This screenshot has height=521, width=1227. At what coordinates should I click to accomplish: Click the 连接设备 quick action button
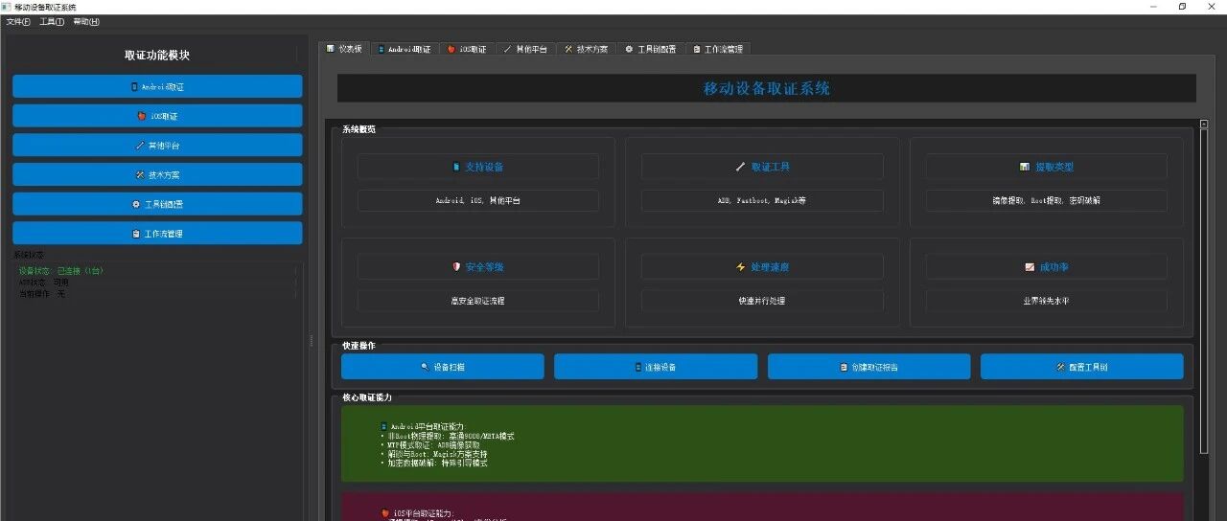pyautogui.click(x=656, y=367)
